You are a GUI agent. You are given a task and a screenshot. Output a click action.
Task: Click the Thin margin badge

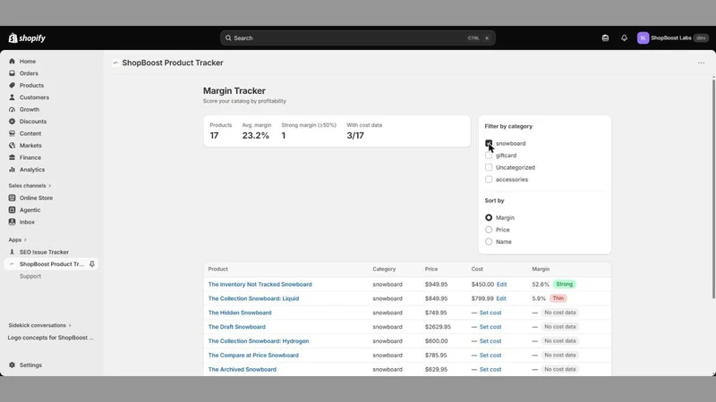click(558, 298)
